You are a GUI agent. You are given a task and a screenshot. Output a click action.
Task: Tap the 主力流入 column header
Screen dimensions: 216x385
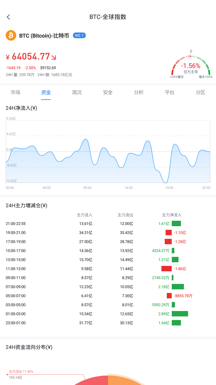pyautogui.click(x=85, y=215)
